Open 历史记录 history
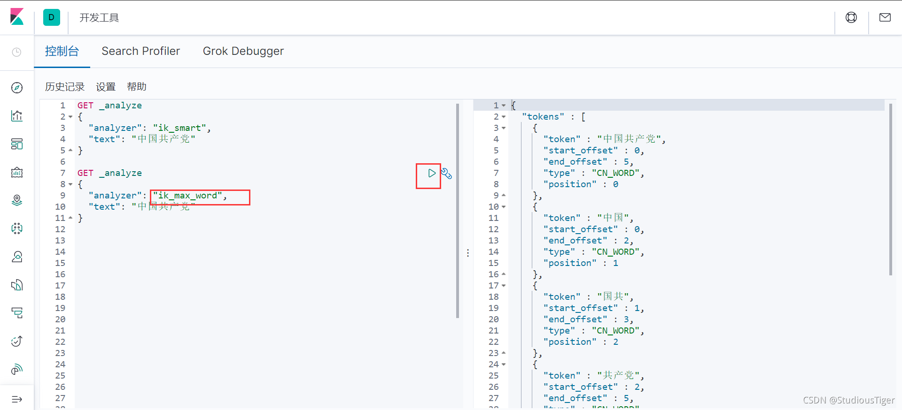This screenshot has width=902, height=410. pos(65,87)
